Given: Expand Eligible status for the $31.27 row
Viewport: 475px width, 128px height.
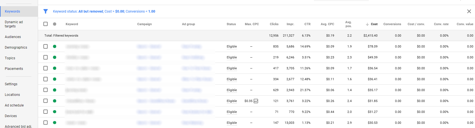Looking at the screenshot, I should [x=232, y=112].
